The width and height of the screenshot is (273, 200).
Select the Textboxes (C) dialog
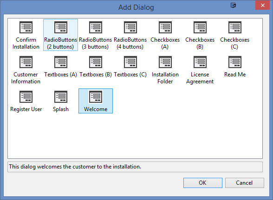point(130,66)
